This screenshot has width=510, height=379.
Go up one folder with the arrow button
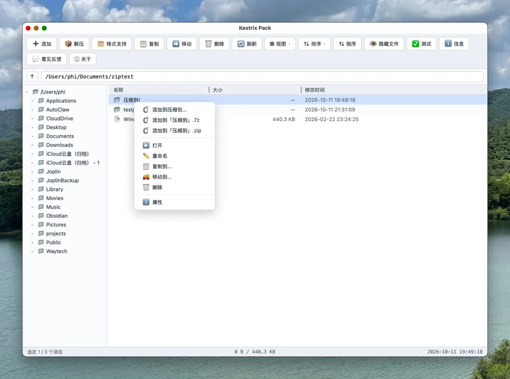pyautogui.click(x=32, y=77)
